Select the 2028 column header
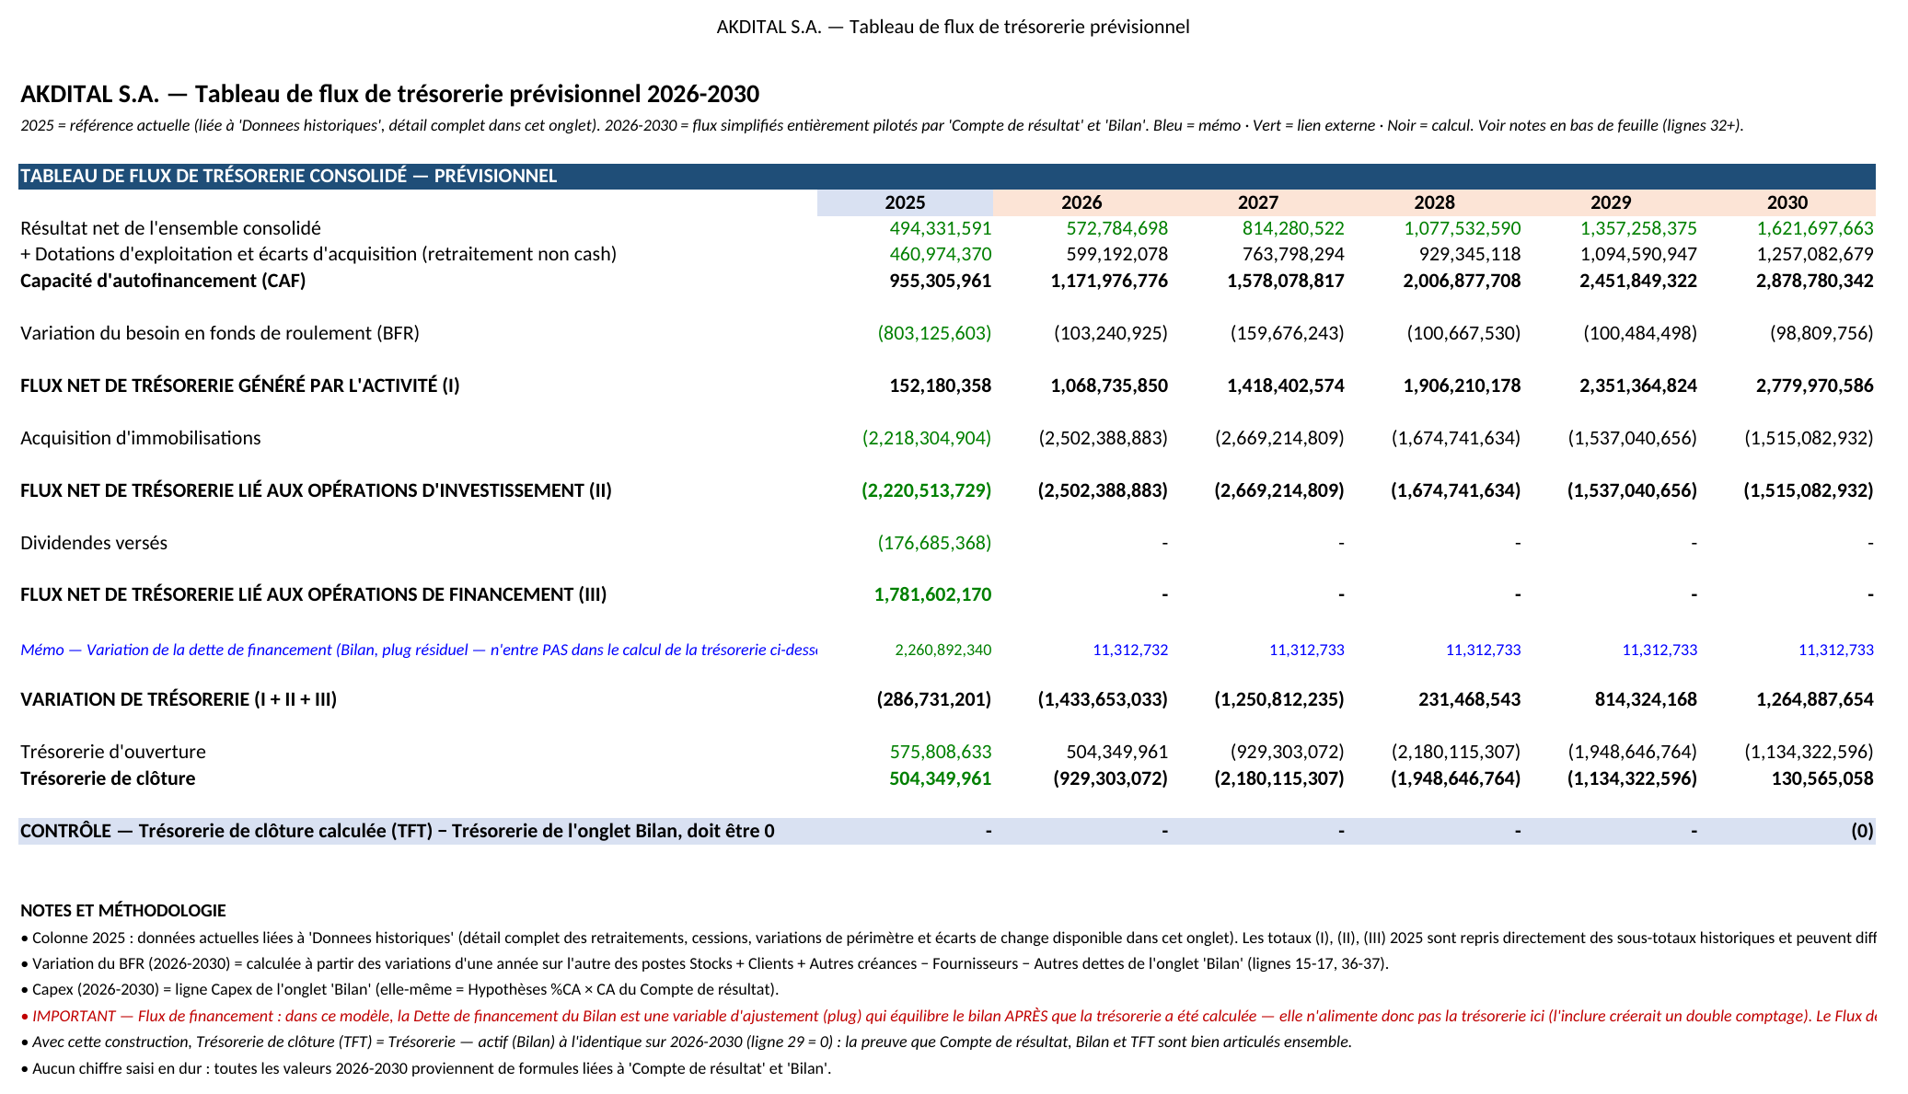This screenshot has height=1094, width=1908. click(1434, 202)
